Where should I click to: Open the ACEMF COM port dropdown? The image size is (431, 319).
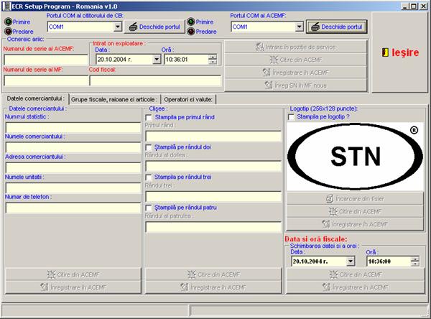(x=299, y=27)
